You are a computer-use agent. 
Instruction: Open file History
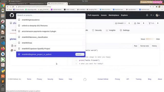154,46
